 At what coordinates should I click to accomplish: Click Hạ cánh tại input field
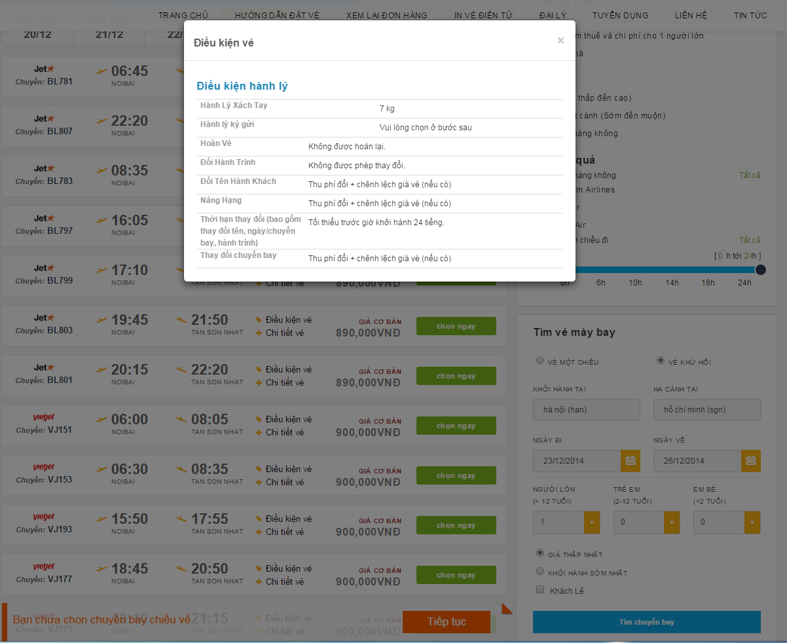707,410
